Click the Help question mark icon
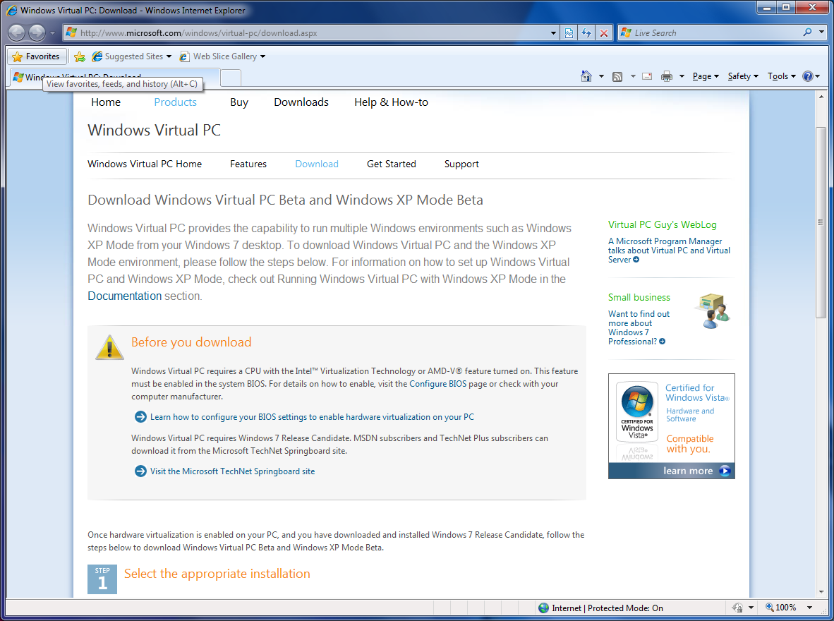Image resolution: width=834 pixels, height=621 pixels. click(x=807, y=77)
